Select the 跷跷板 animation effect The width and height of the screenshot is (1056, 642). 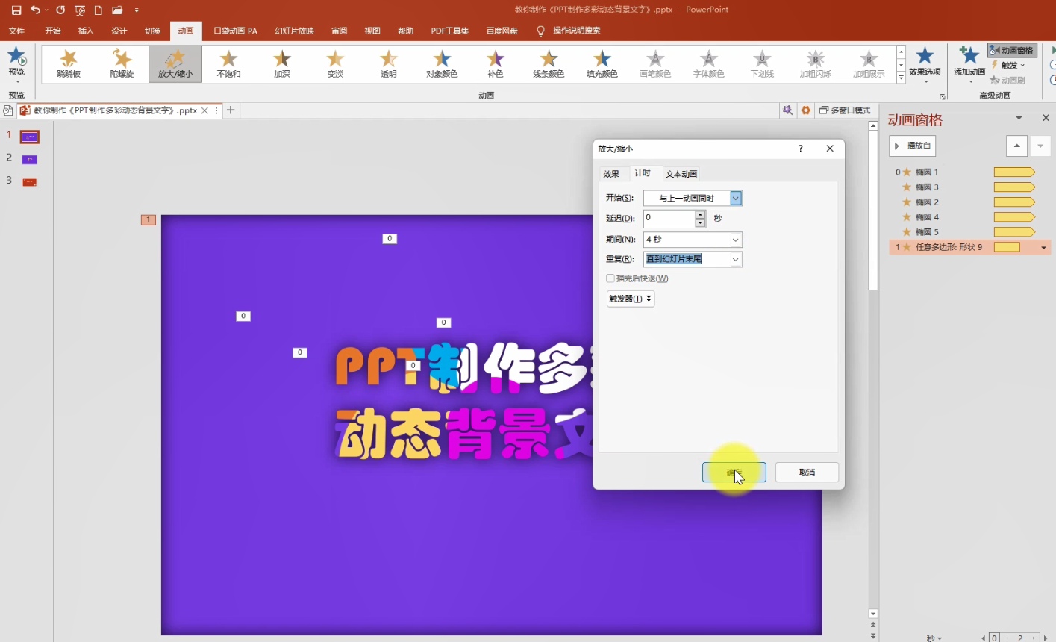69,64
